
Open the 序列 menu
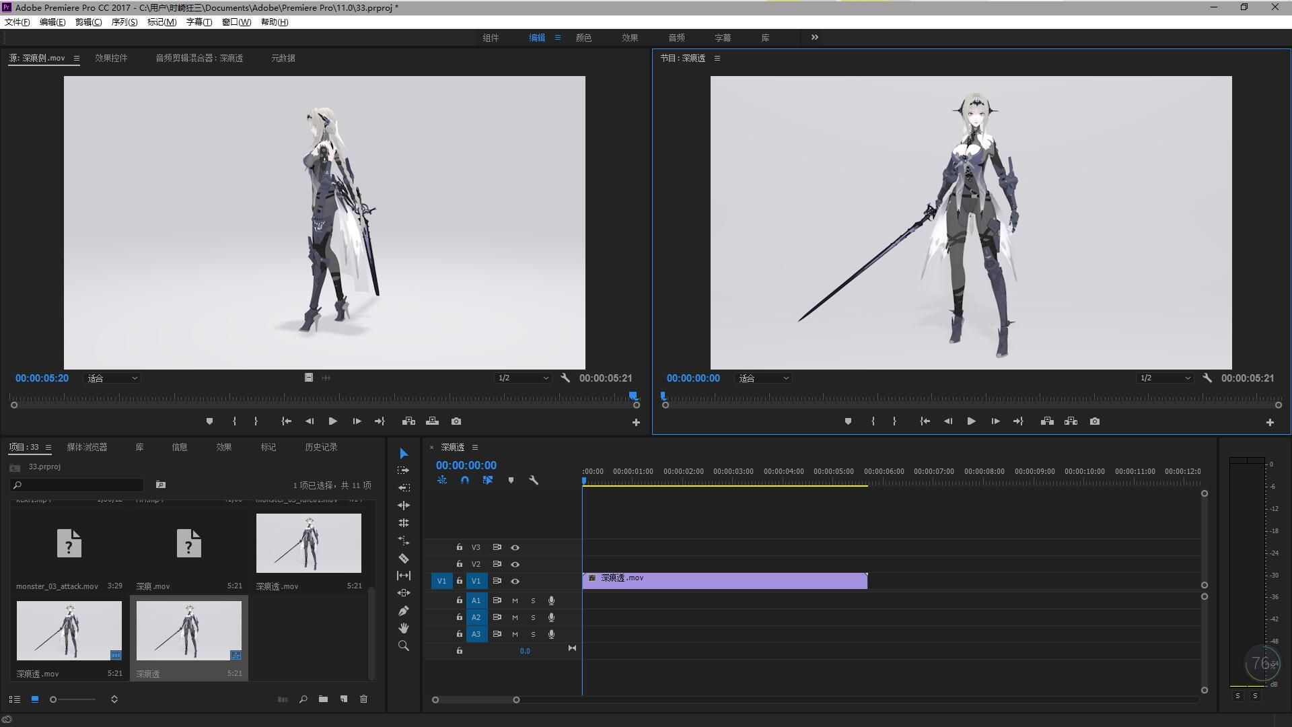[x=124, y=22]
